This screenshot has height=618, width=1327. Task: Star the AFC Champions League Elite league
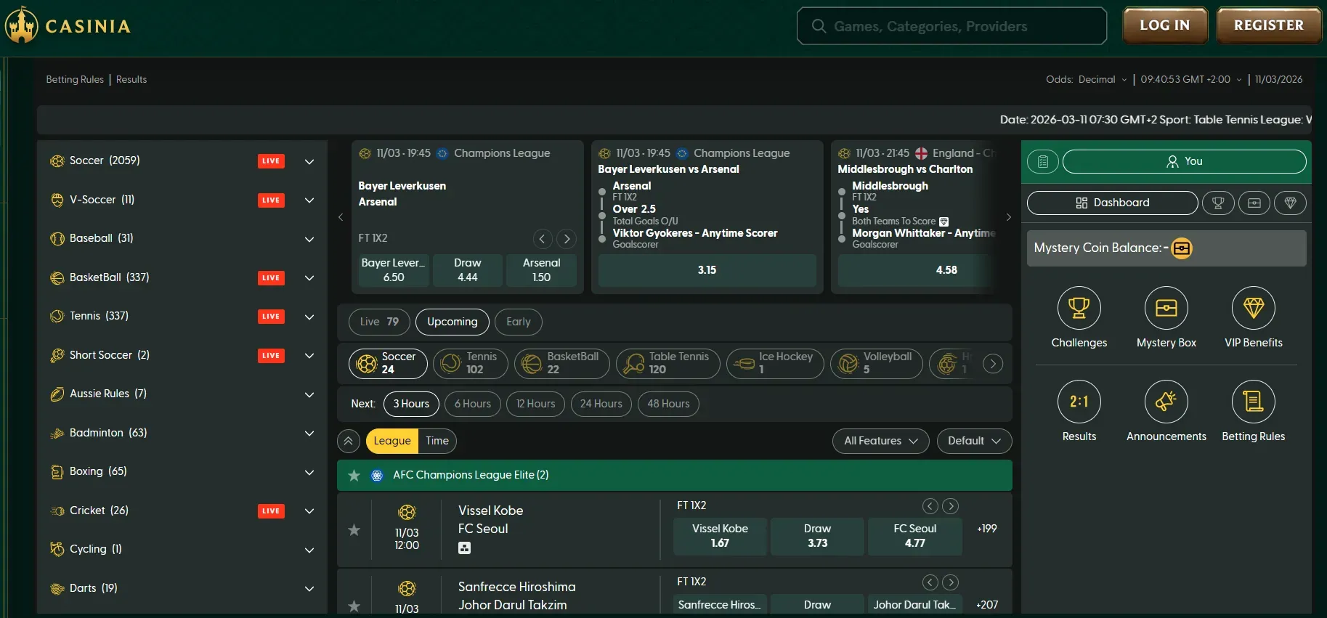tap(354, 476)
